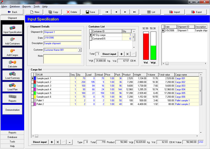
Task: Click the green Wgt. gauge bar
Action: tap(153, 46)
